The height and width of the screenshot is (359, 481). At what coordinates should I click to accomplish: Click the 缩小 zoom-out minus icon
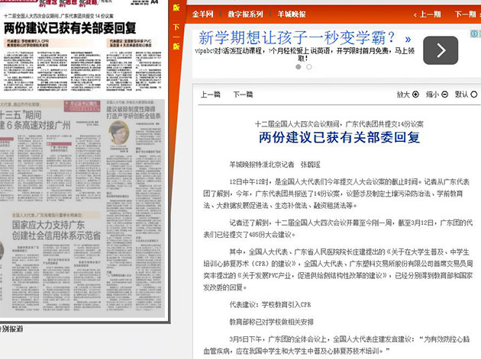pos(444,95)
